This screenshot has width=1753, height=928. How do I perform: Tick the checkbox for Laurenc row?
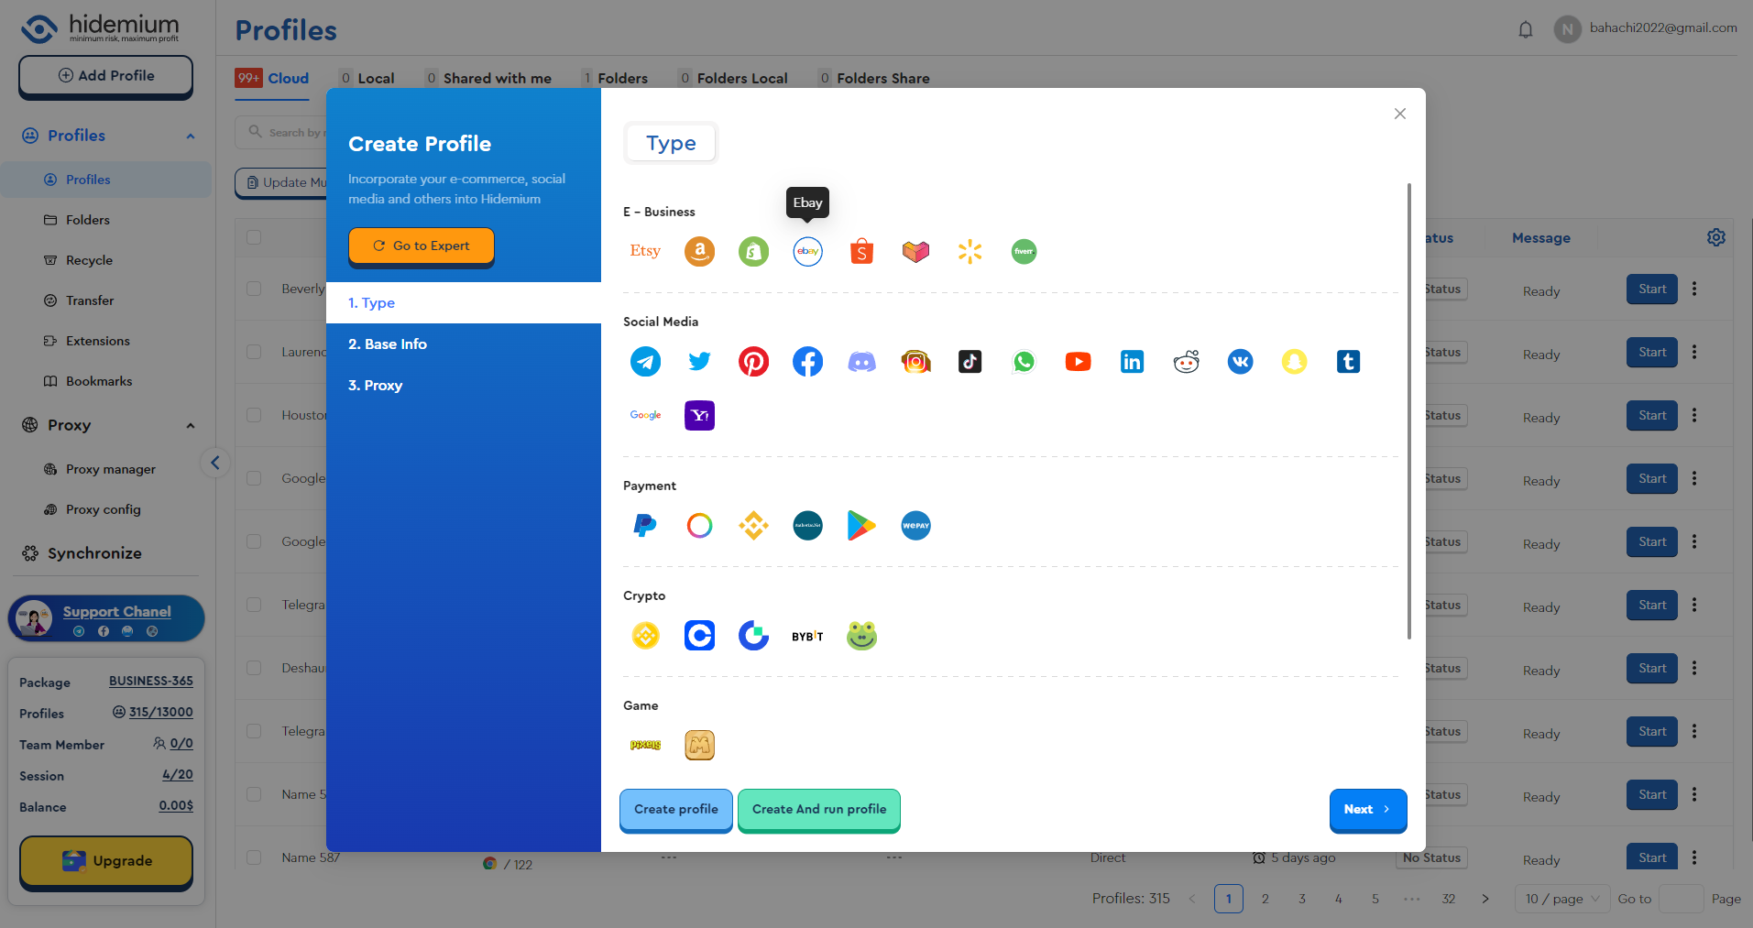tap(254, 352)
